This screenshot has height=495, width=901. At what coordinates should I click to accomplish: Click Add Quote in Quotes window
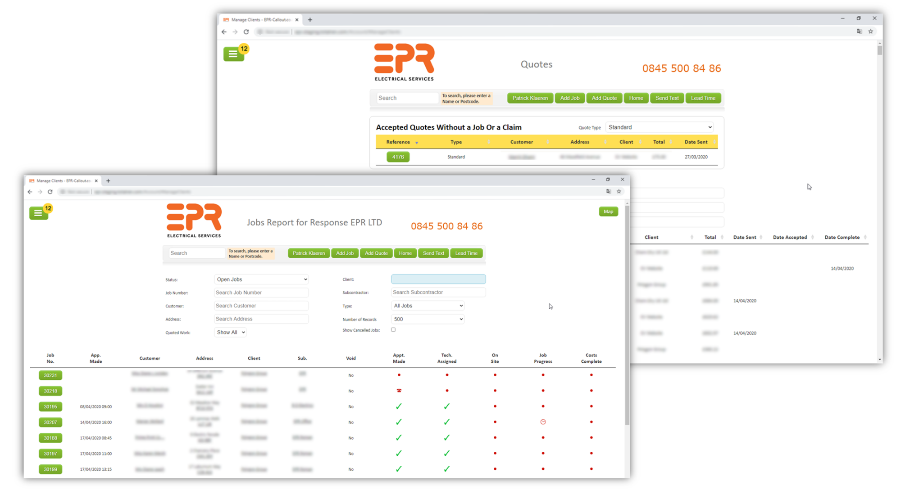click(x=604, y=98)
